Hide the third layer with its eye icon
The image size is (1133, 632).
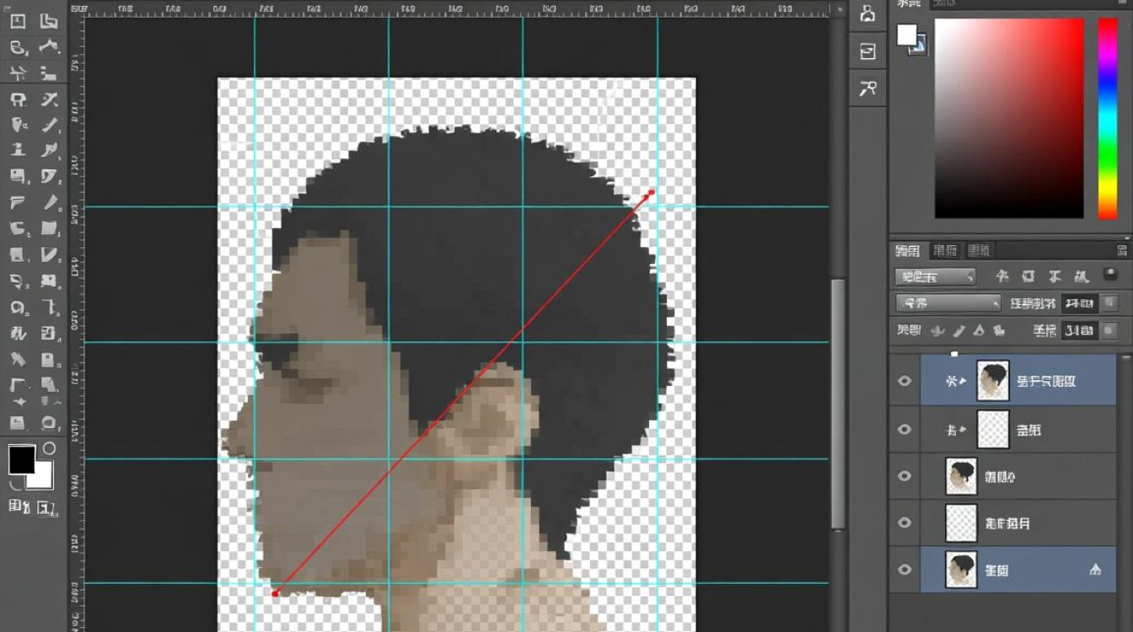[x=905, y=476]
